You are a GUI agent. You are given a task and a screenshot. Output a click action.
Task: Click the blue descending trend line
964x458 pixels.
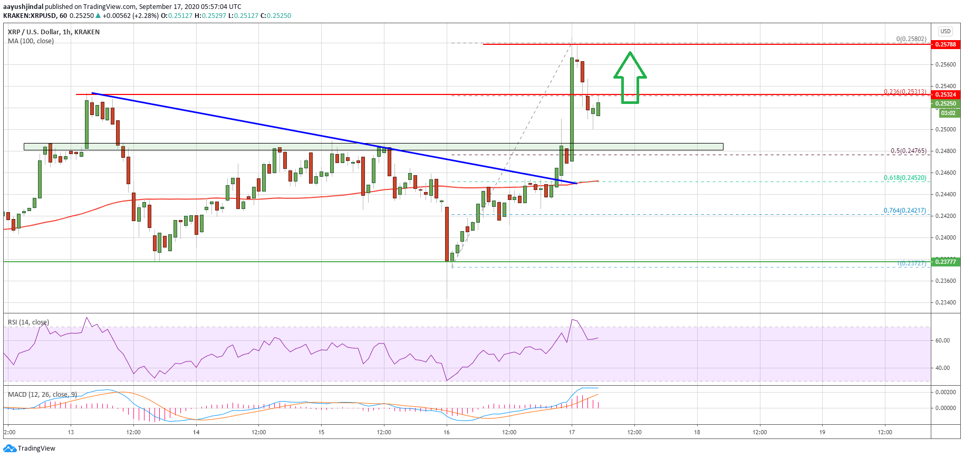(x=334, y=138)
